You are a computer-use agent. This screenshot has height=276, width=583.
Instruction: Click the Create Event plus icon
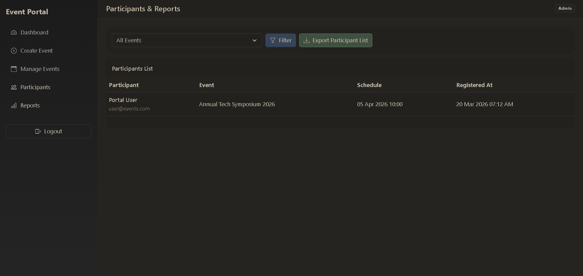[14, 51]
